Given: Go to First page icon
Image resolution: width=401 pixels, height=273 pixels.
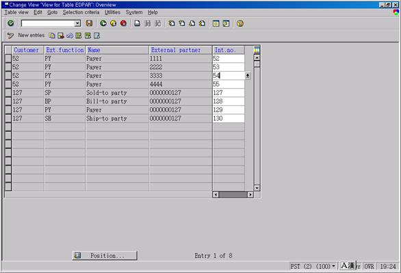Looking at the screenshot, I should pos(172,23).
